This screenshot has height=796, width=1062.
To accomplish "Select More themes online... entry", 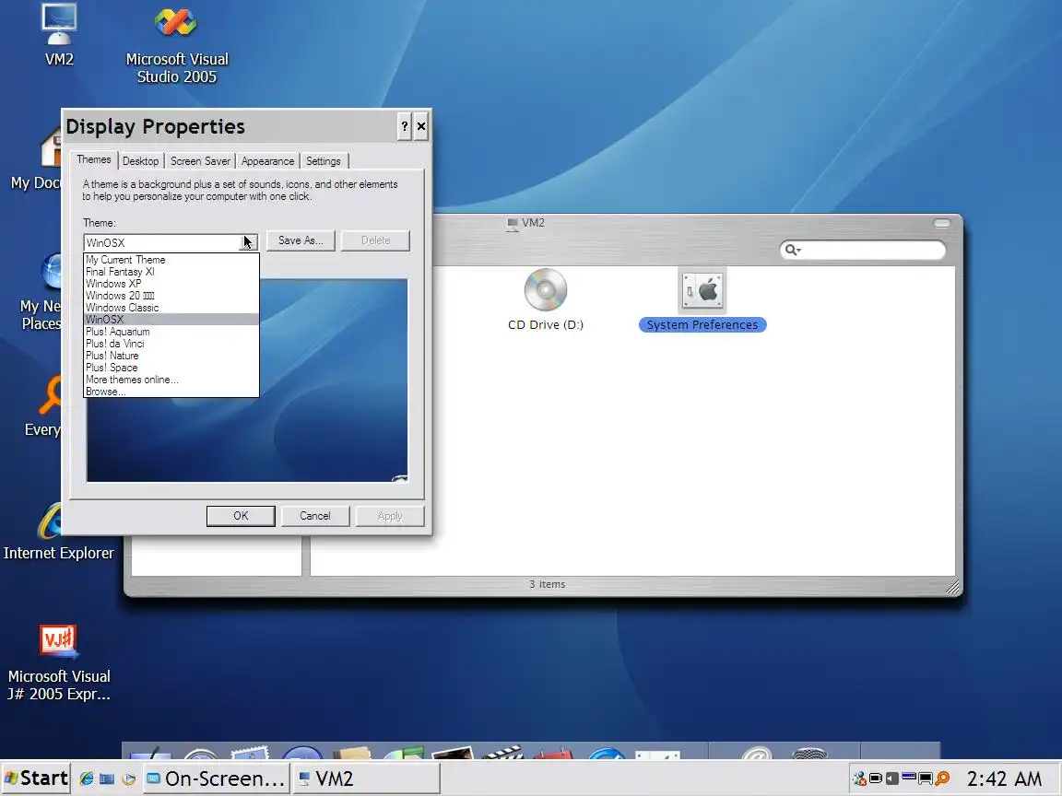I will [x=171, y=380].
